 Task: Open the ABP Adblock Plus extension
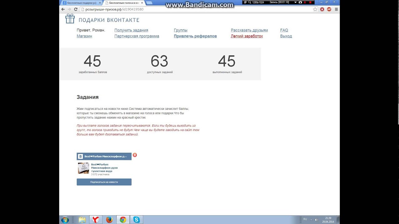pyautogui.click(x=329, y=9)
